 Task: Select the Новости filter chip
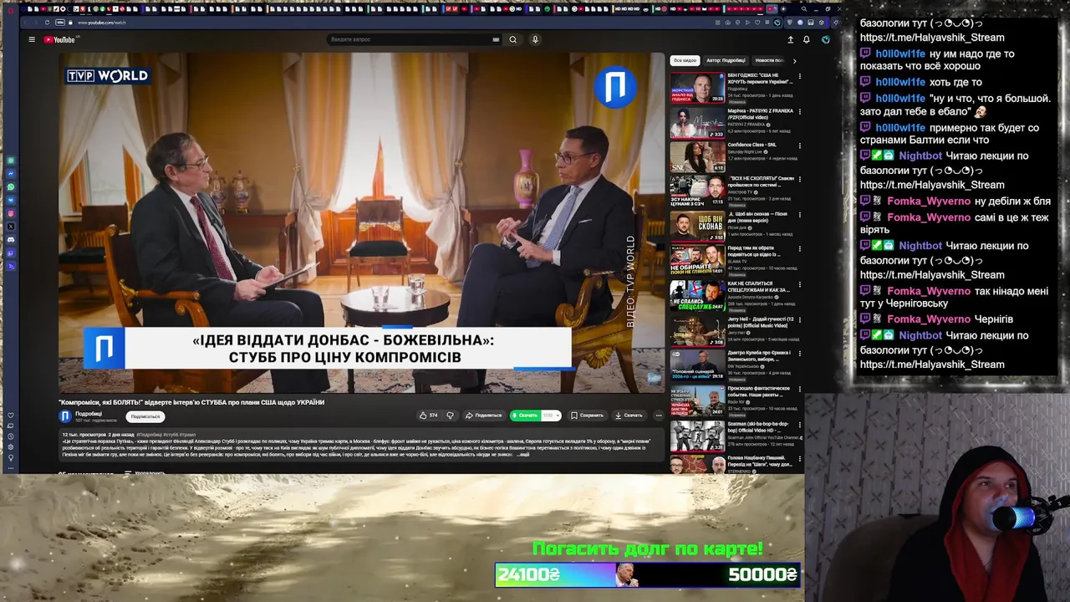(769, 60)
